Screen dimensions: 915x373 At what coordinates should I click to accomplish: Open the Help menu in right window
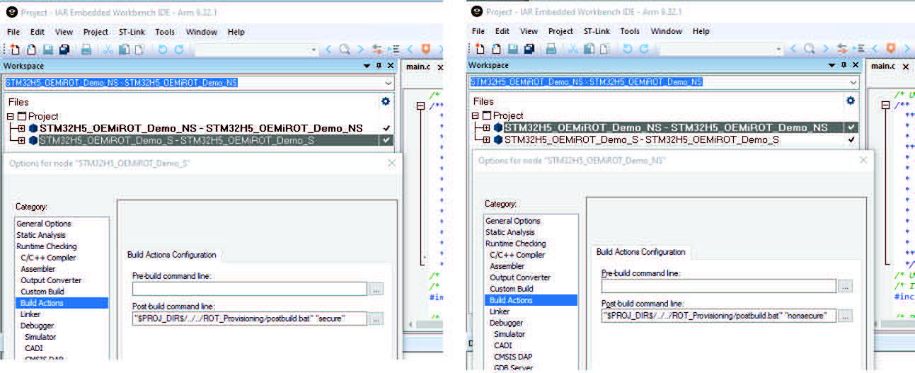coord(701,31)
